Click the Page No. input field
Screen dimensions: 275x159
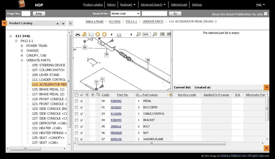(x=26, y=14)
